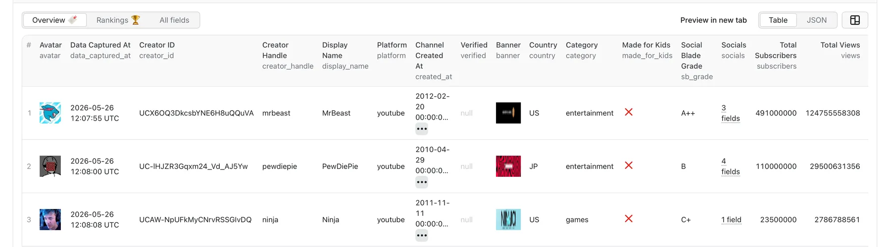Open MrBeast 3 fields socials
891x247 pixels.
point(731,113)
